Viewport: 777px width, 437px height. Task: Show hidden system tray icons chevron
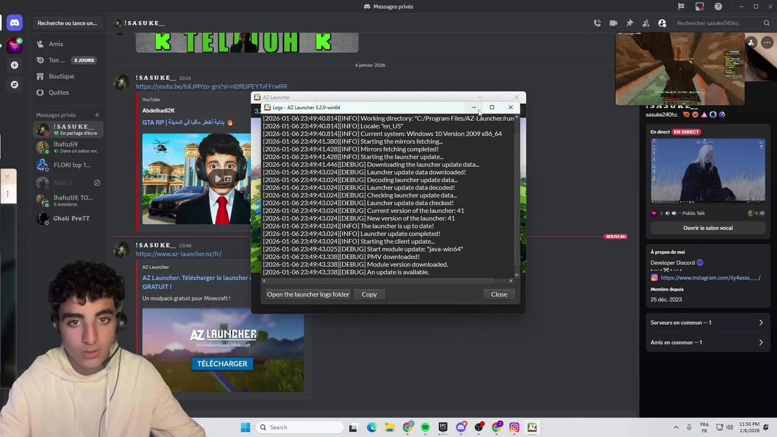(x=676, y=427)
